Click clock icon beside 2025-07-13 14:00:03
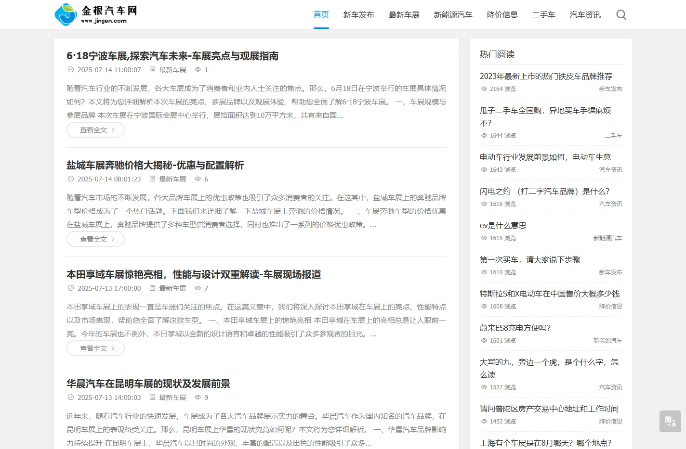The width and height of the screenshot is (686, 449). click(x=71, y=398)
